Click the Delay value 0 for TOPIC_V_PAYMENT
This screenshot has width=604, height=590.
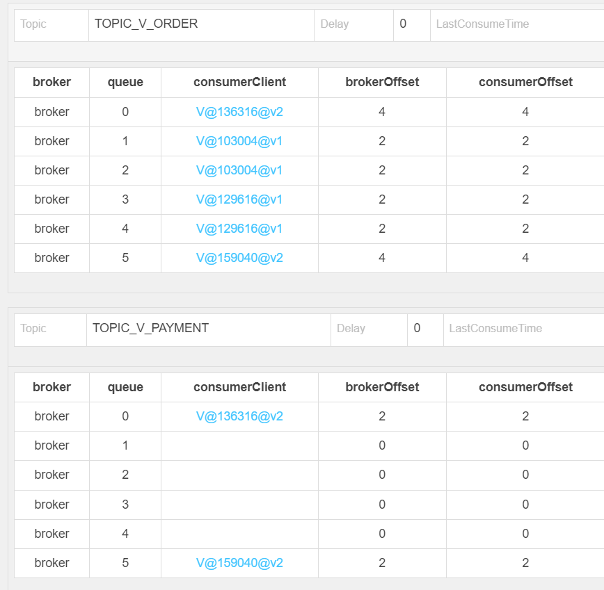click(x=417, y=328)
